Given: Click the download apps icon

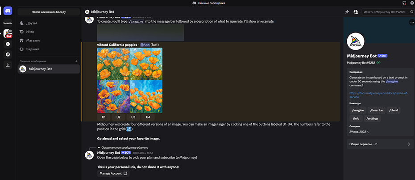Looking at the screenshot, I should (8, 65).
